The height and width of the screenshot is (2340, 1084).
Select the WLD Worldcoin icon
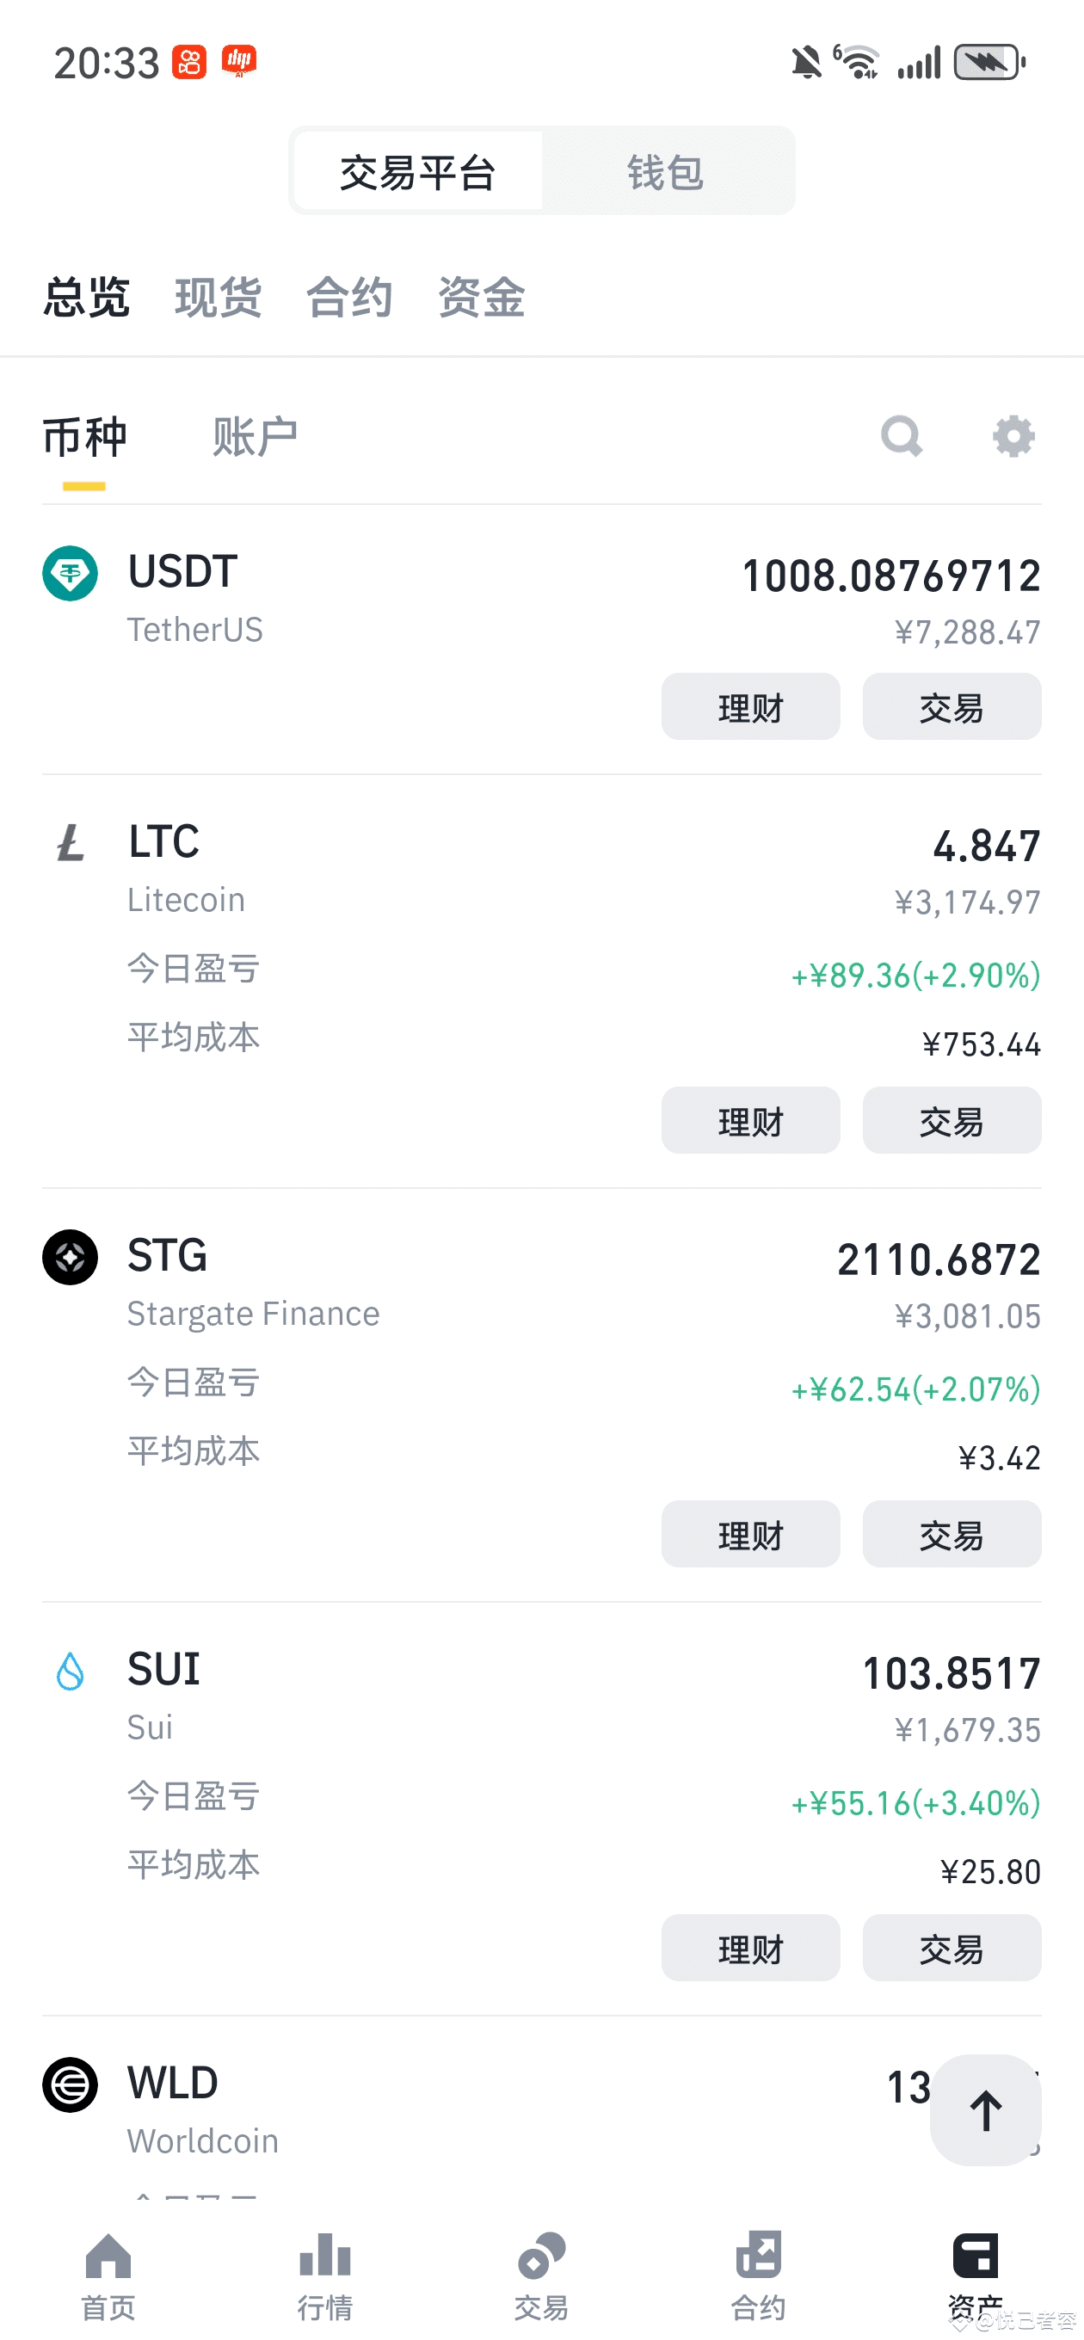click(x=70, y=2084)
